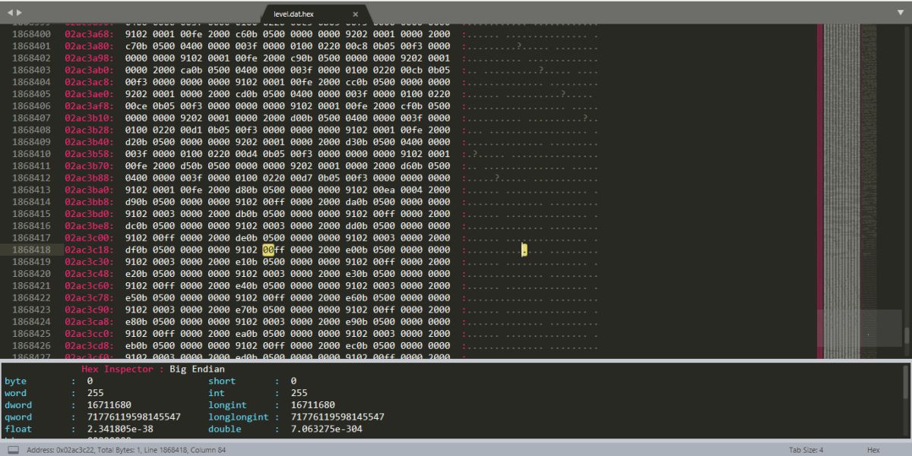Click line number 1868400

32,34
